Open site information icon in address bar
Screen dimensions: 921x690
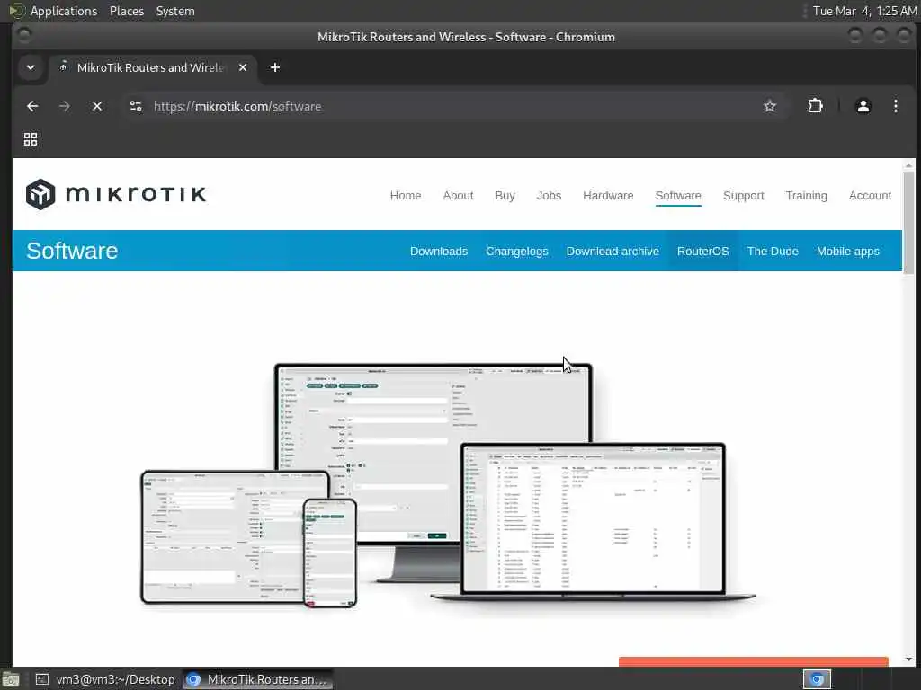coord(136,106)
